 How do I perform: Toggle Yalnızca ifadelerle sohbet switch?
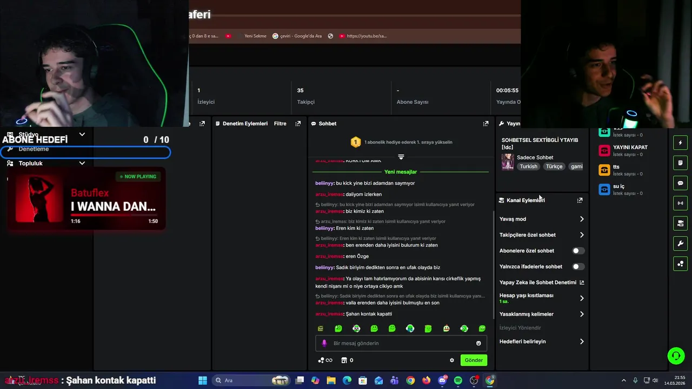click(578, 266)
